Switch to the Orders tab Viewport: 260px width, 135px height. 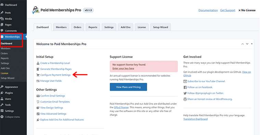[77, 27]
